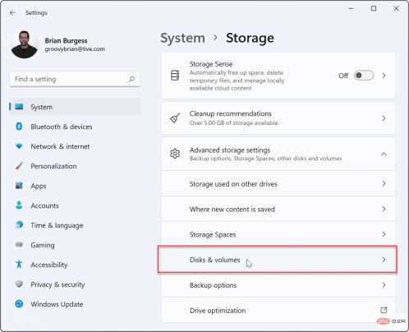This screenshot has height=332, width=409.
Task: Open Accessibility settings label
Action: [49, 265]
